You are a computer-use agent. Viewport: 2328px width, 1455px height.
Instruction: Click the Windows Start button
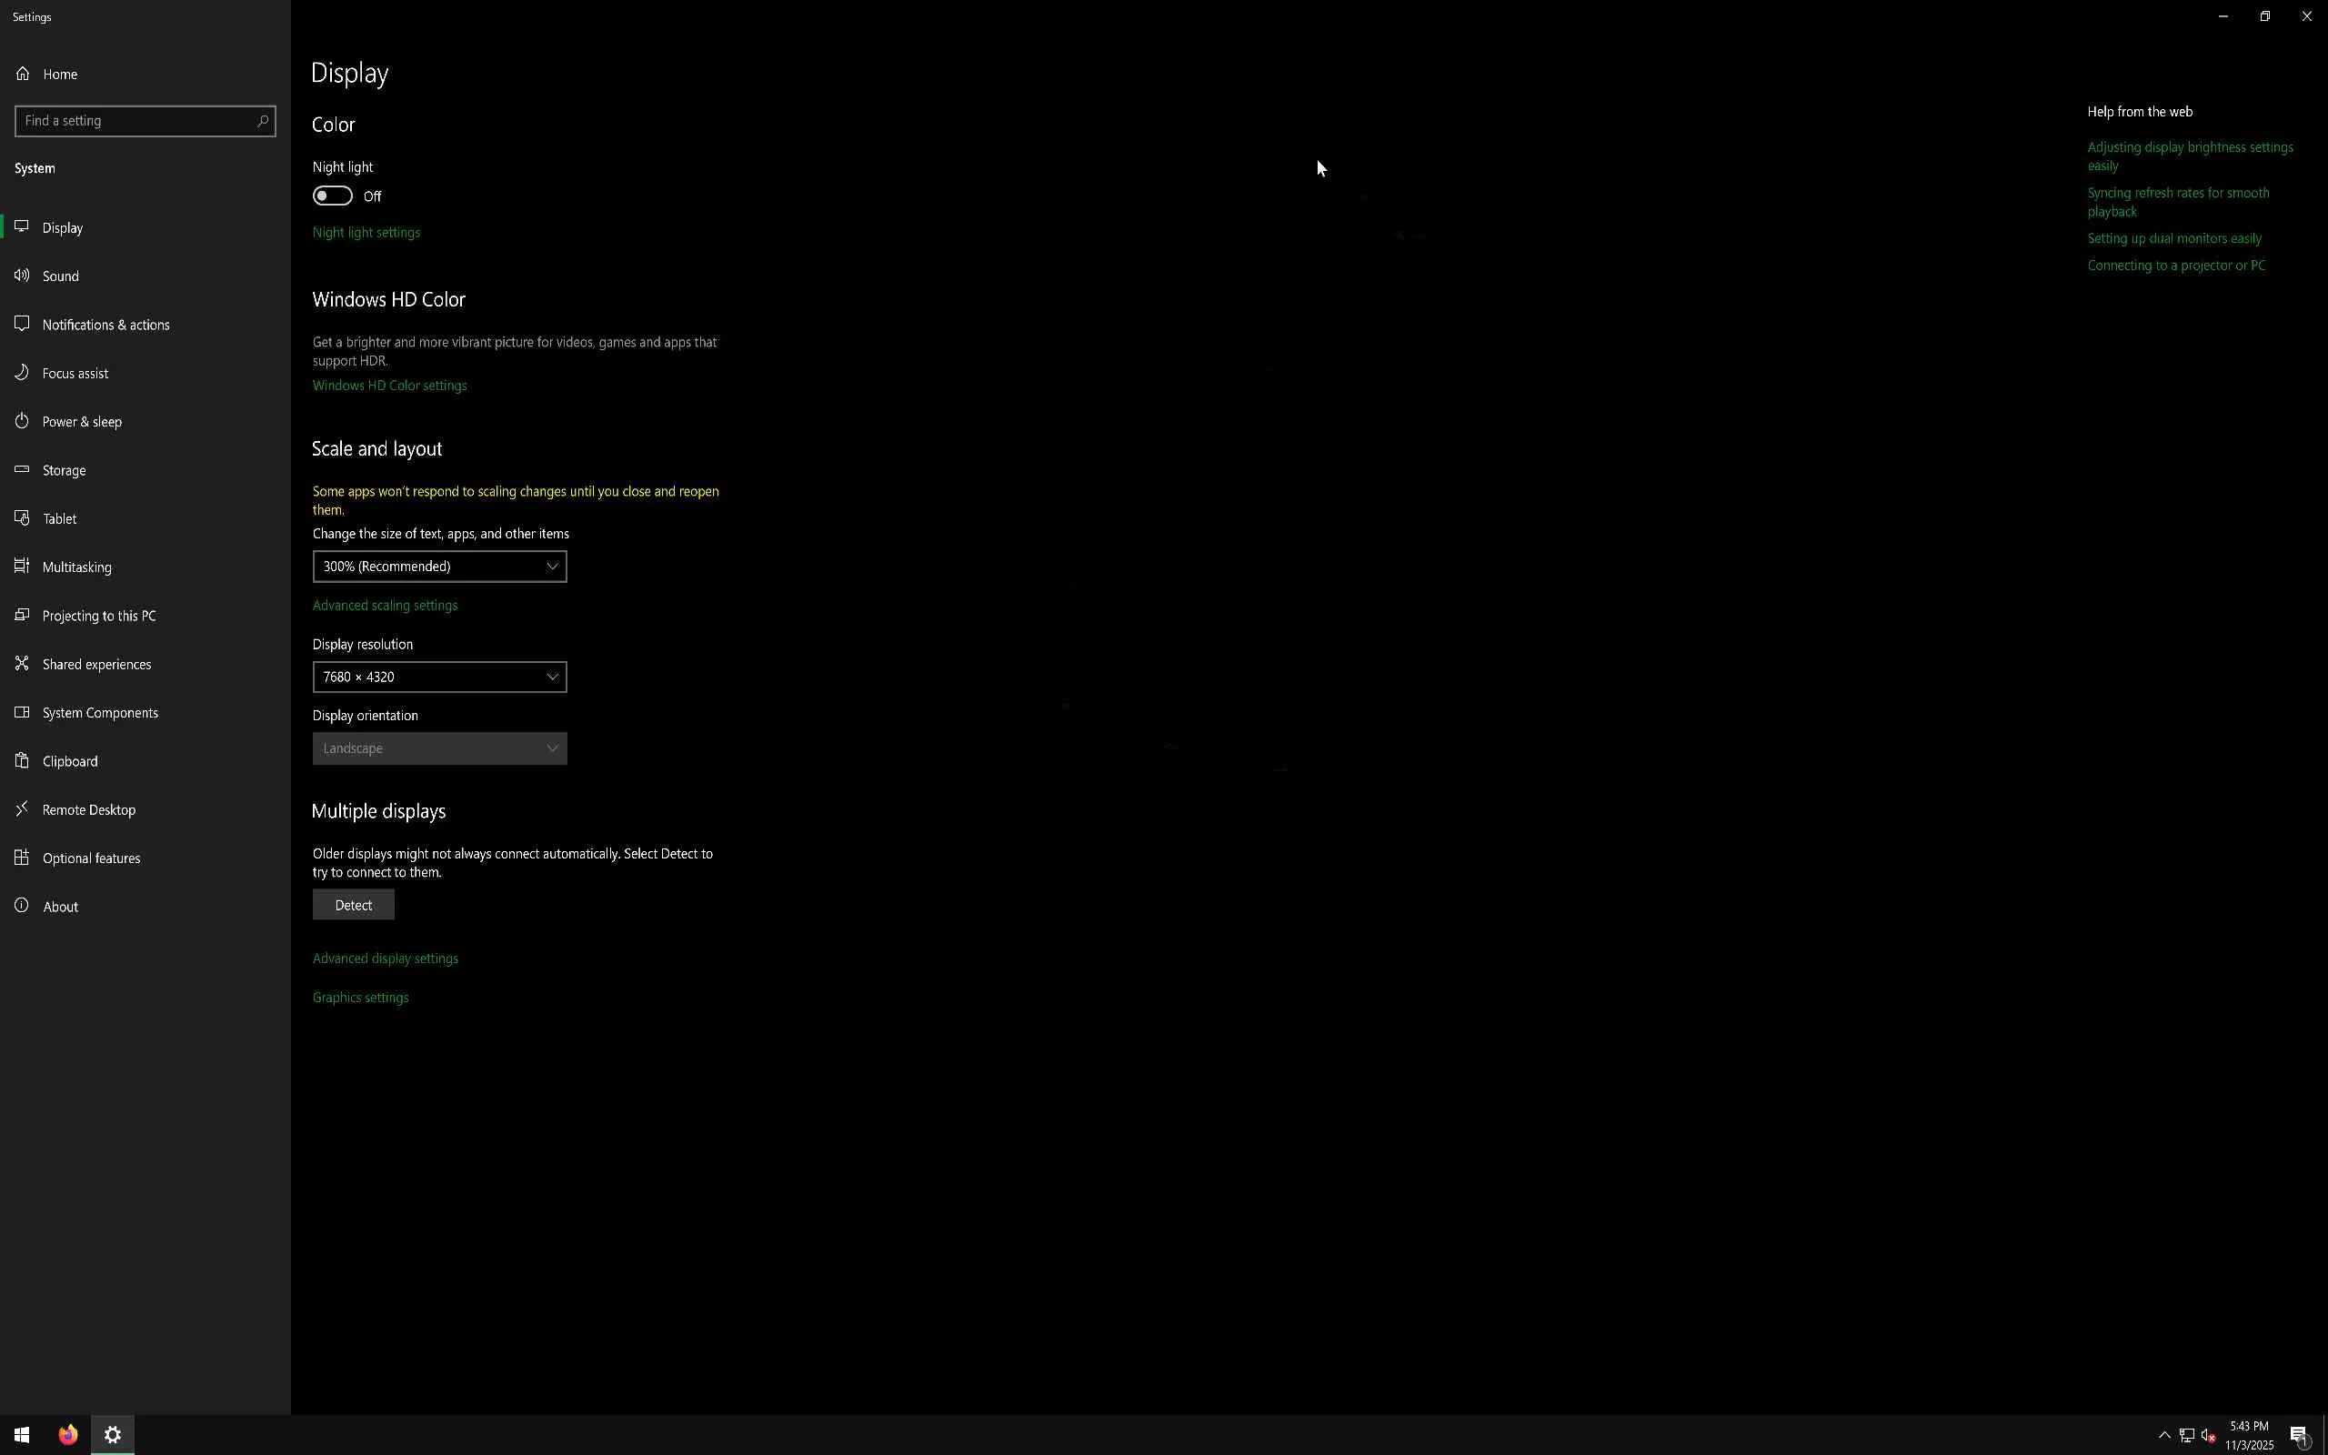click(21, 1435)
